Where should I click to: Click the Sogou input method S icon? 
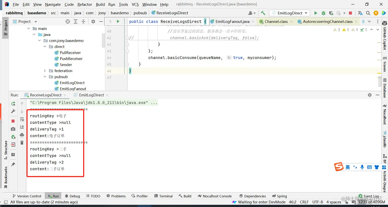pos(339,167)
